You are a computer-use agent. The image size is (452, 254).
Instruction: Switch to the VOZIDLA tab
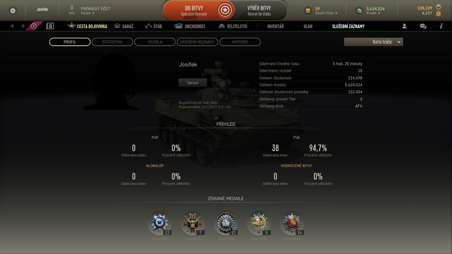coord(155,42)
